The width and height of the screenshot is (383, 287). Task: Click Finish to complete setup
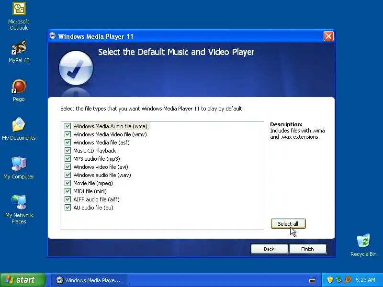coord(307,249)
